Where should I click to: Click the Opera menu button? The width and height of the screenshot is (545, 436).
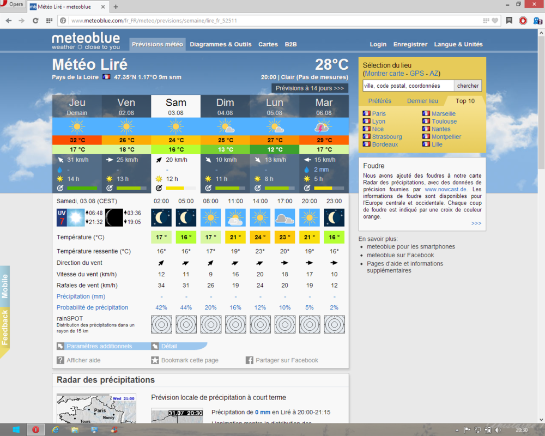12,4
